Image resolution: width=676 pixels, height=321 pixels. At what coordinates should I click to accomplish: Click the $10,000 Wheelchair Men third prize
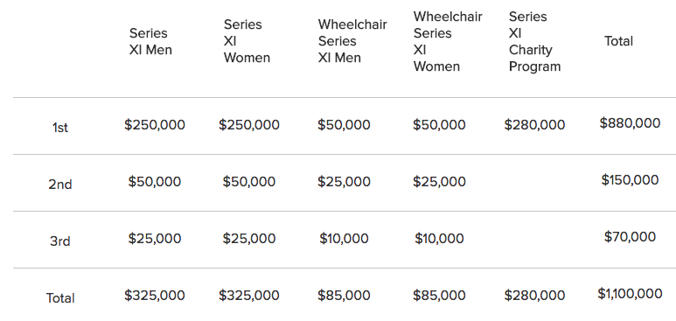pos(344,239)
